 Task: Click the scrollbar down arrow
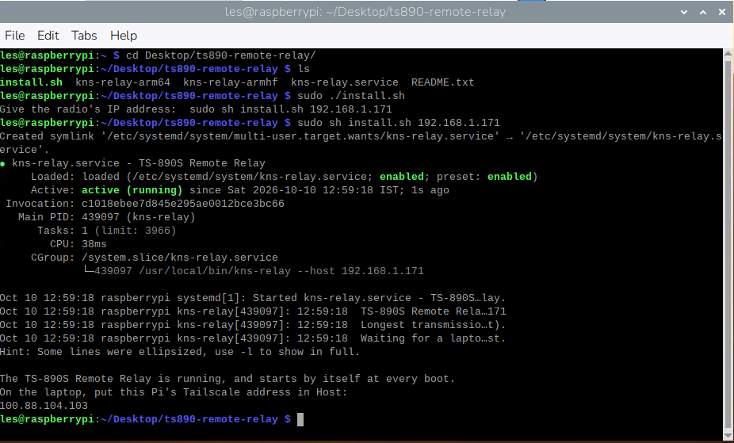[728, 434]
